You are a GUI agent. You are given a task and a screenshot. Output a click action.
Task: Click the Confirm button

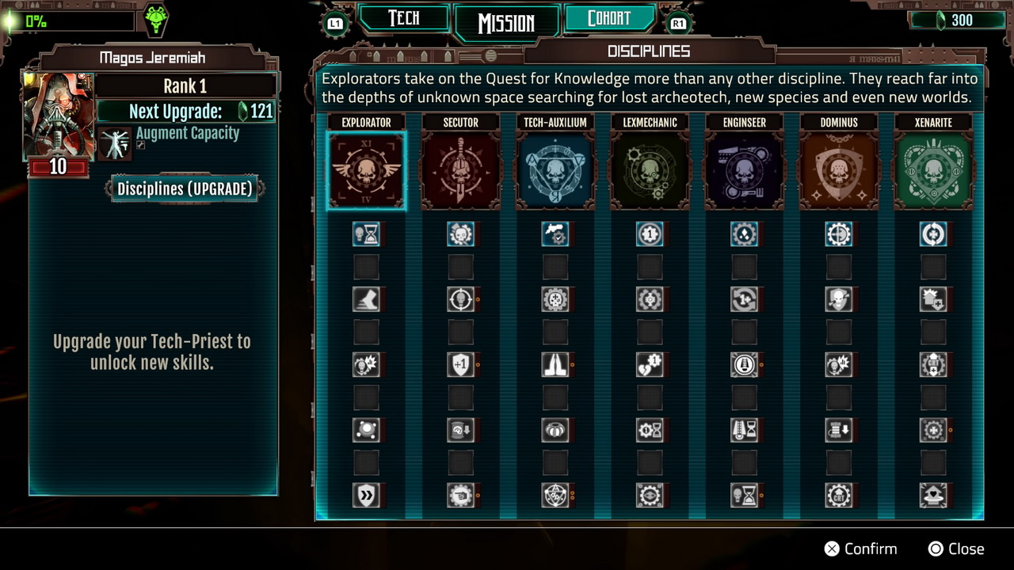pyautogui.click(x=860, y=549)
